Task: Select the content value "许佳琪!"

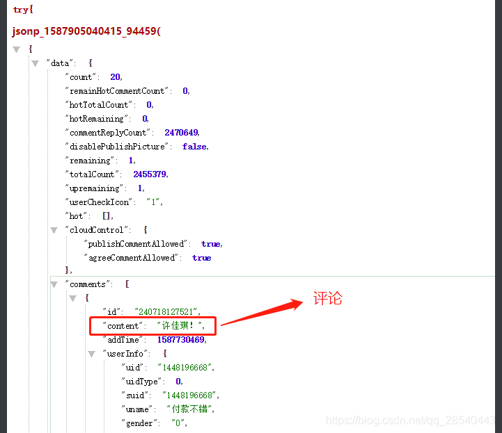Action: coord(180,326)
